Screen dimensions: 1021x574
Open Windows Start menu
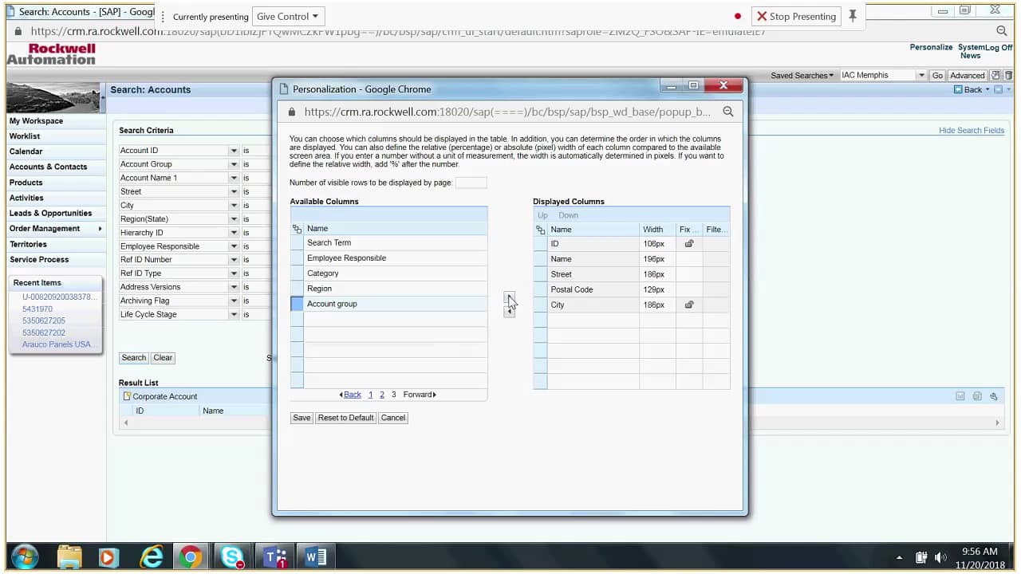click(x=26, y=556)
